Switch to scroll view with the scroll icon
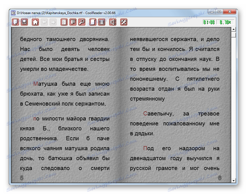 [x=93, y=22]
